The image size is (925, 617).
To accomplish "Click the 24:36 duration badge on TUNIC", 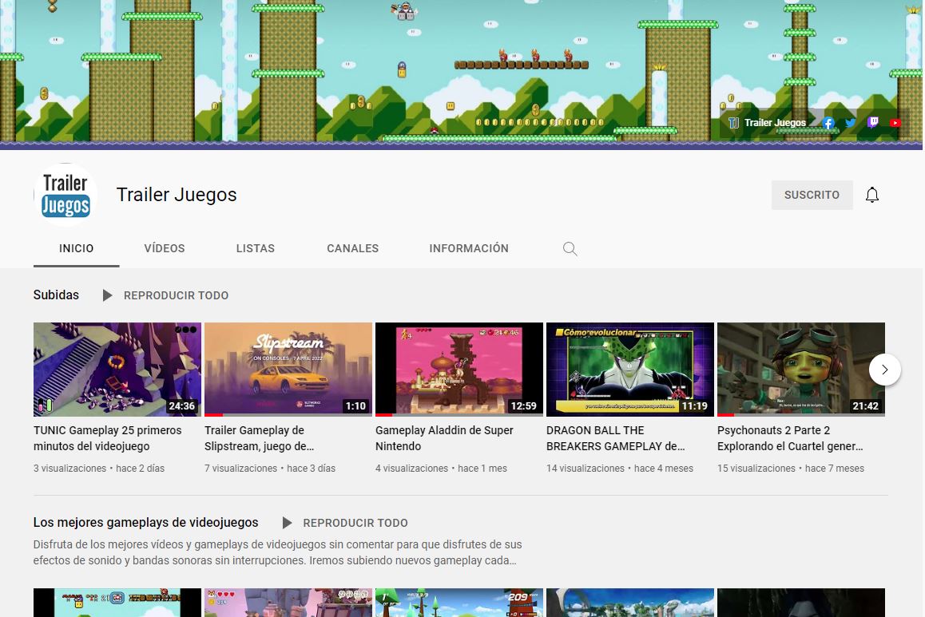I will click(x=181, y=406).
